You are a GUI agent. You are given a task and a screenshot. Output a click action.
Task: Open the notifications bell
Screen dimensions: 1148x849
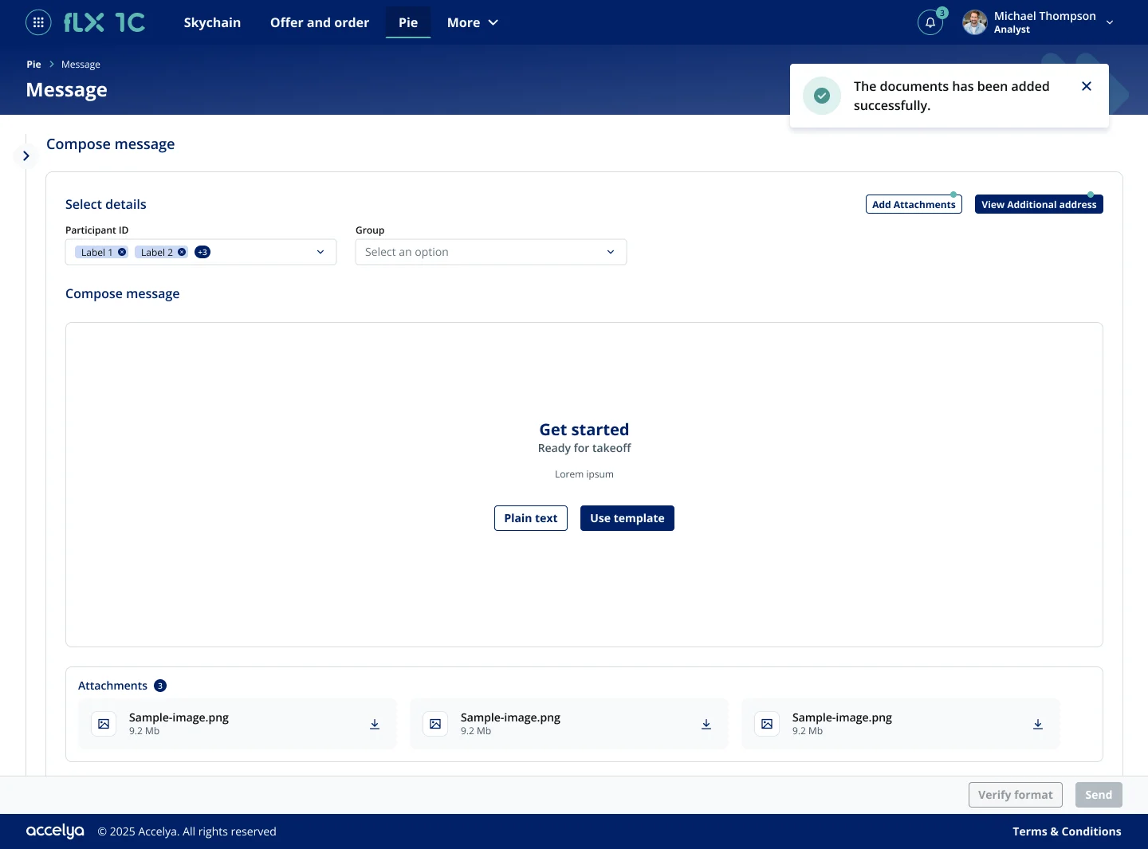coord(930,22)
